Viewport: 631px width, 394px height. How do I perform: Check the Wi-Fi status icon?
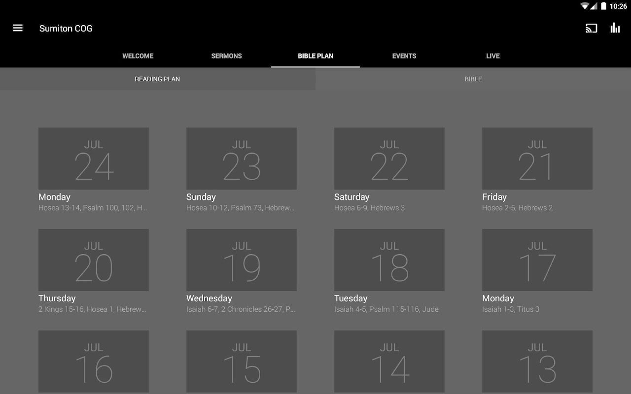click(x=585, y=6)
